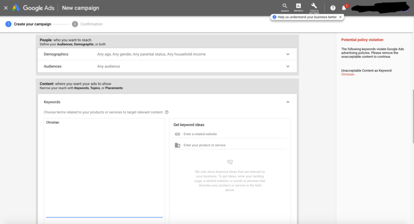Collapse the Keywords section chevron
414x224 pixels.
pyautogui.click(x=288, y=102)
